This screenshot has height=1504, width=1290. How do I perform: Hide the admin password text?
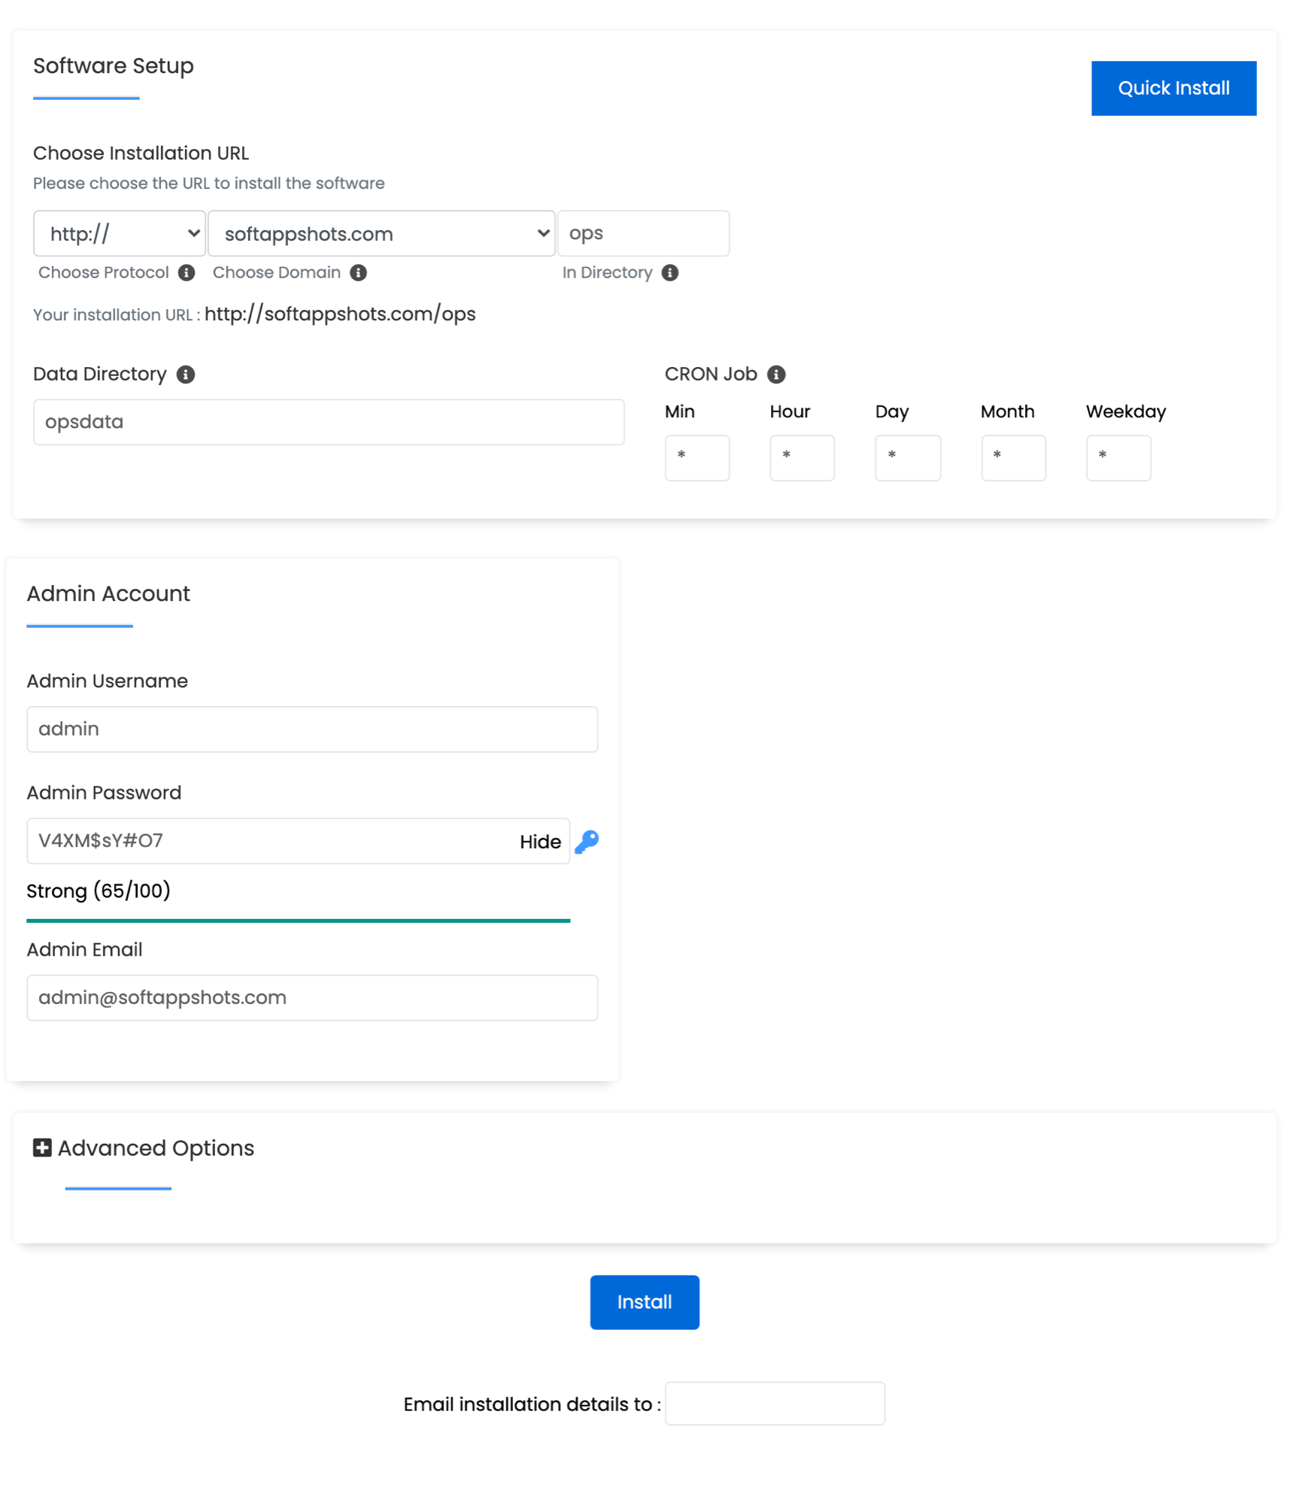(539, 841)
